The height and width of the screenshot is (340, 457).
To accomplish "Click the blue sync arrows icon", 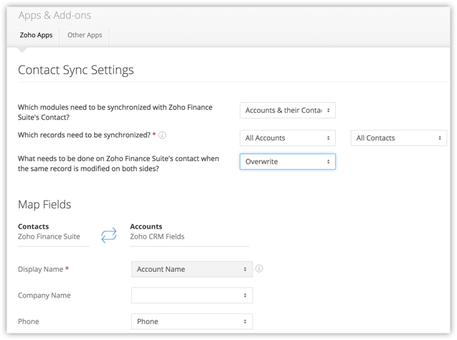I will (x=108, y=235).
